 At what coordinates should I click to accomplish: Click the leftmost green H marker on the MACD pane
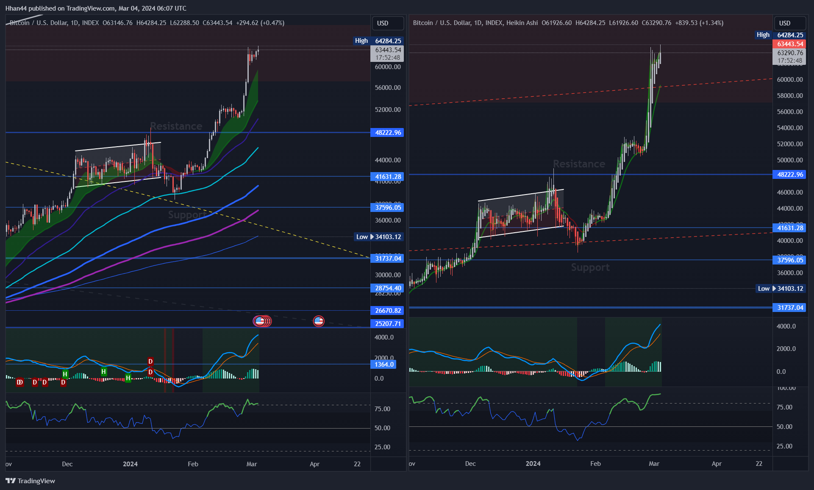pyautogui.click(x=65, y=374)
